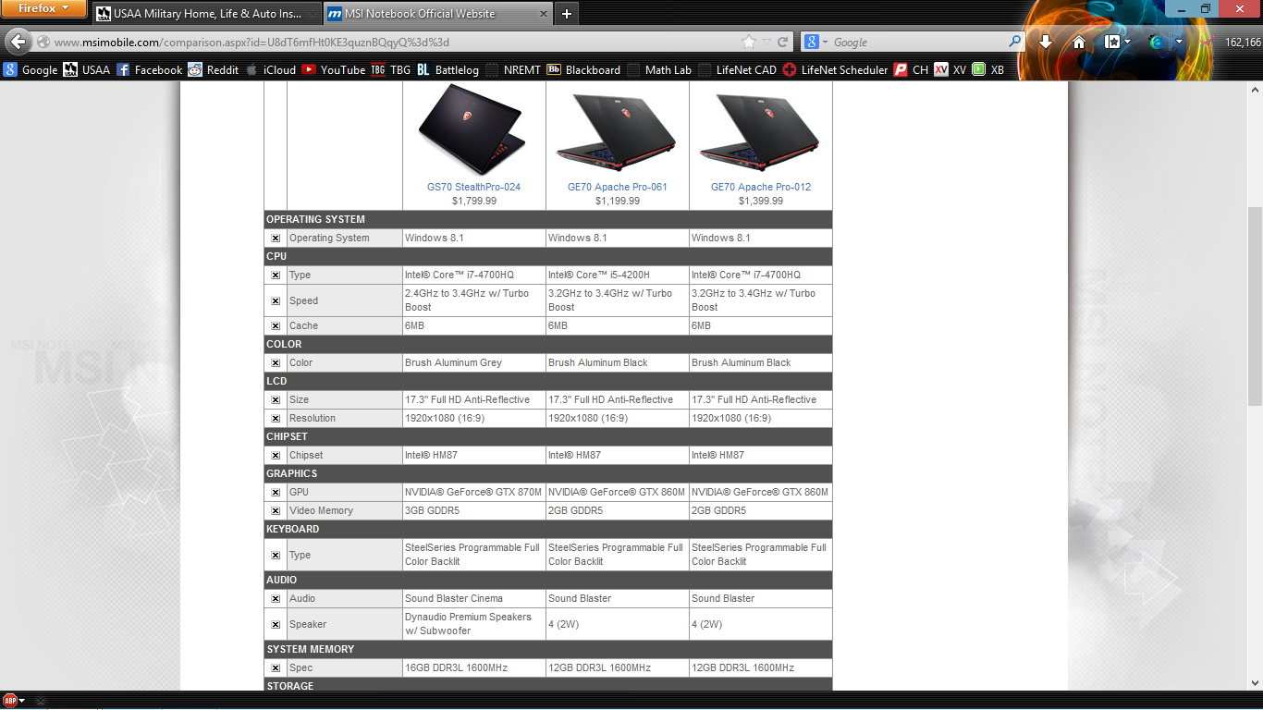Screen dimensions: 1263x710
Task: Click the Brush Aluminum Grey cell
Action: coord(474,362)
